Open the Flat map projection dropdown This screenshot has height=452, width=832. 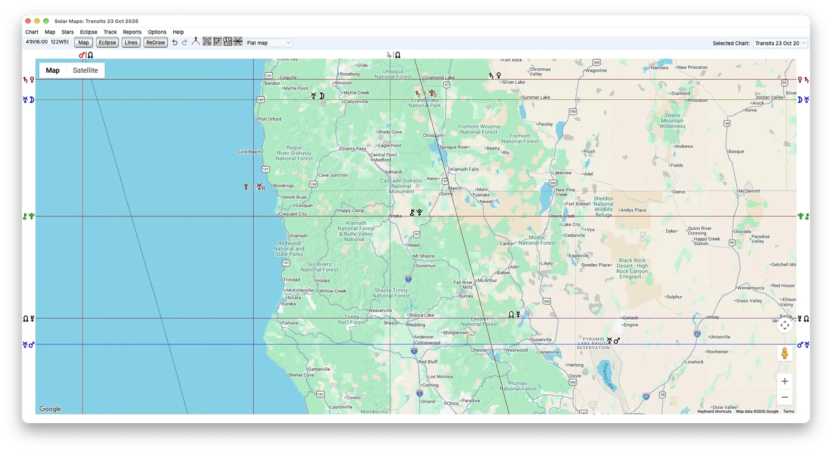(x=269, y=43)
